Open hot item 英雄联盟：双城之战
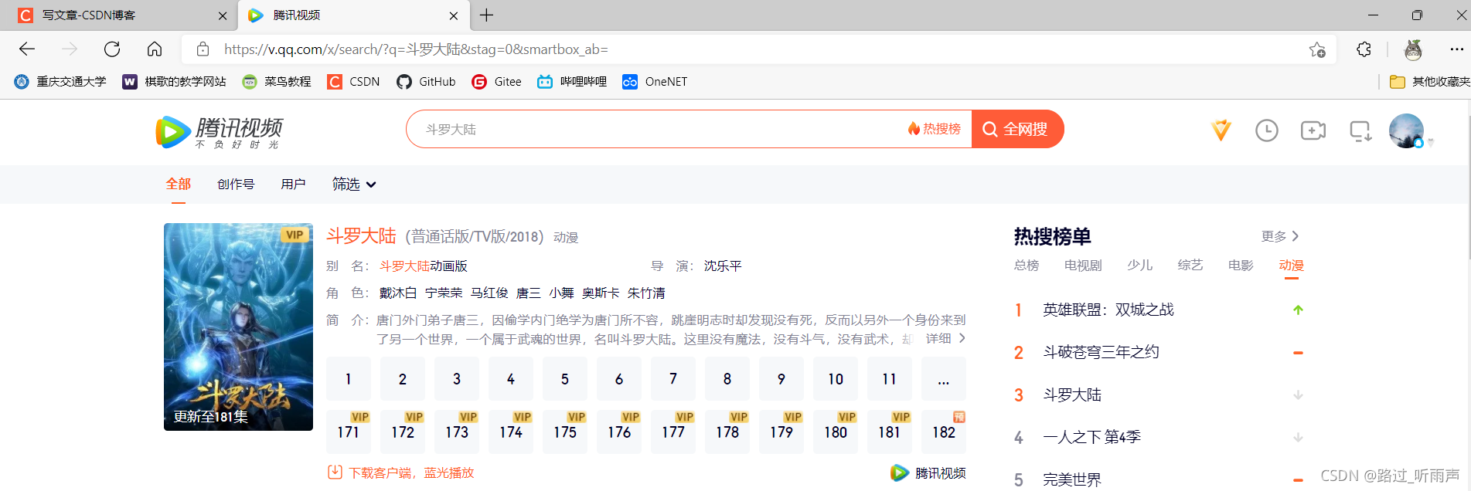 point(1108,310)
